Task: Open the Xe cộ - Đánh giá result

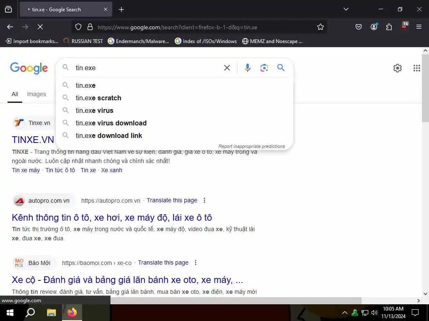Action: tap(127, 280)
